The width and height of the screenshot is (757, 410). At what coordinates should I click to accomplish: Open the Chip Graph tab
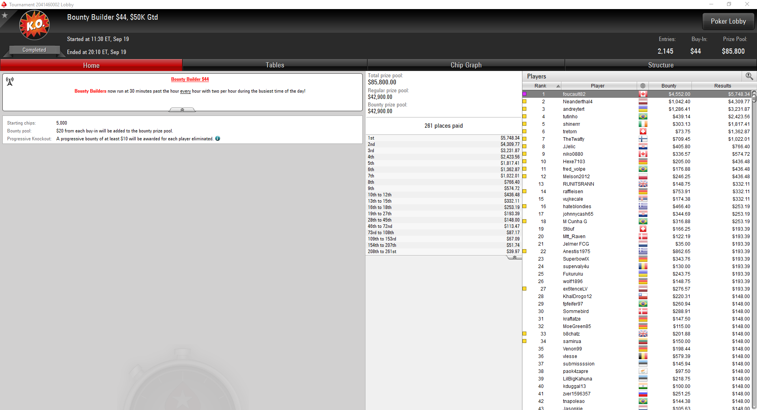pos(466,65)
